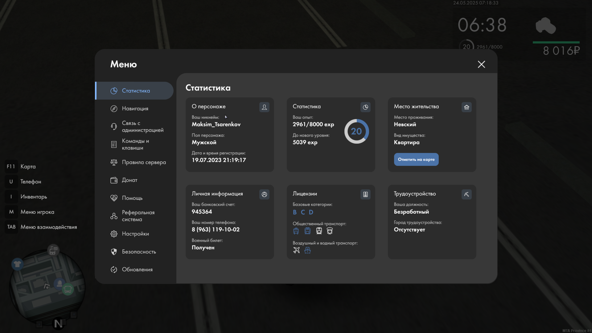Click the M Меню игрока hint
Viewport: 592px width, 333px height.
[x=30, y=212]
